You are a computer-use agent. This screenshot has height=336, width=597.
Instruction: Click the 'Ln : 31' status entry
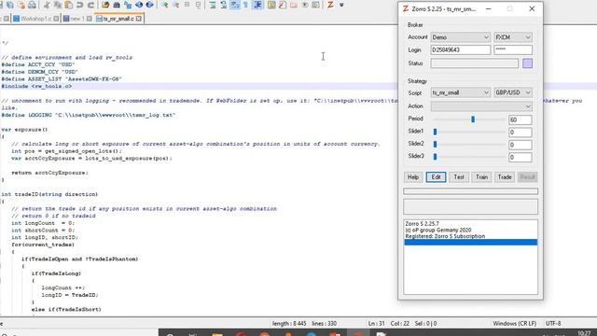click(376, 324)
